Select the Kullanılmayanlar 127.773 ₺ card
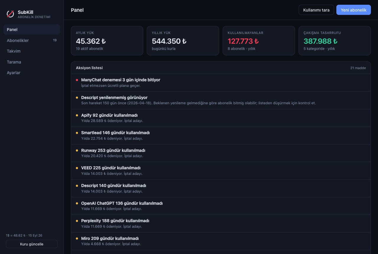 point(259,41)
